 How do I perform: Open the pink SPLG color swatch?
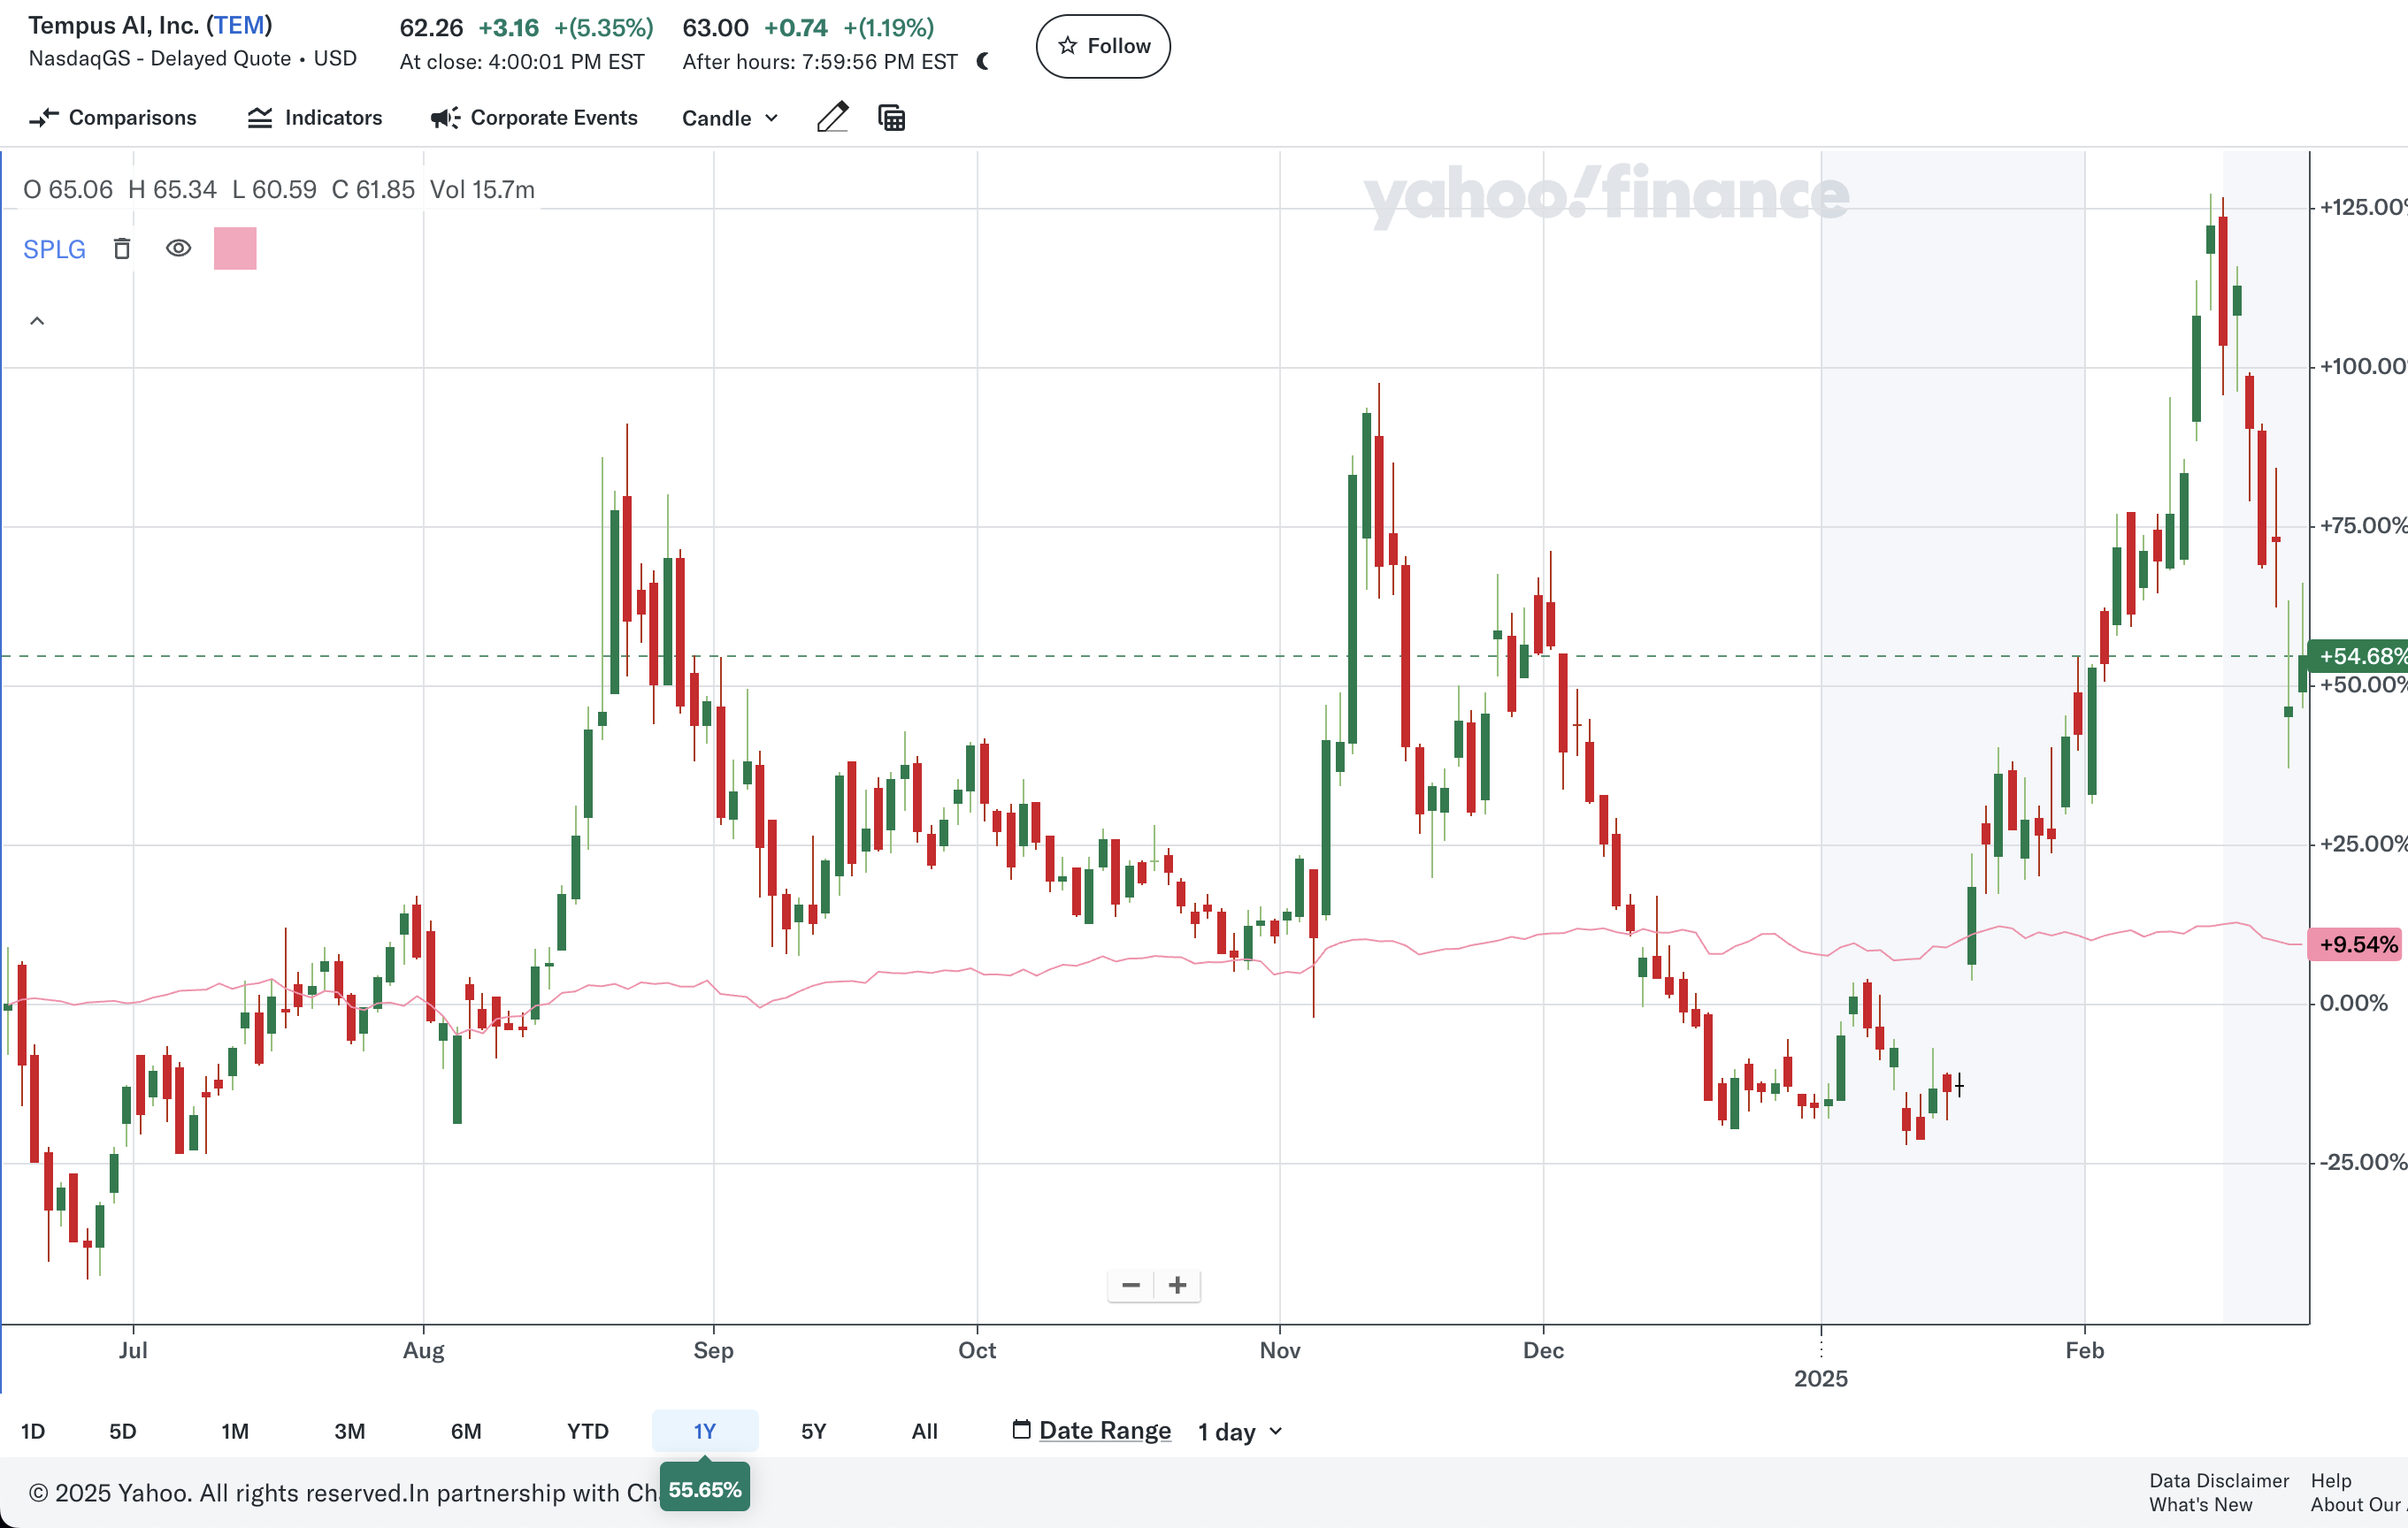(235, 248)
